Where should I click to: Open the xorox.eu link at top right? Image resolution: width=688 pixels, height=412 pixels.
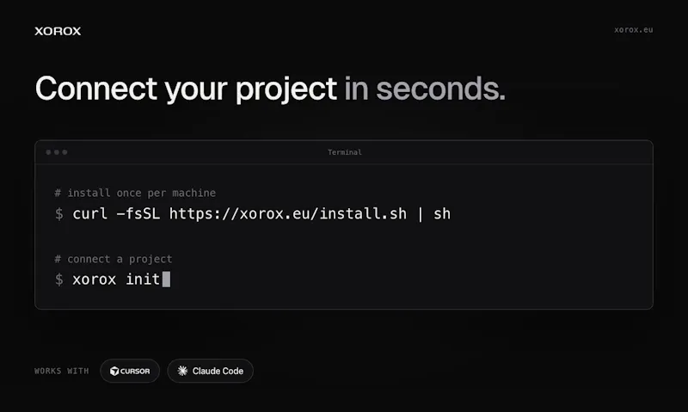click(x=633, y=30)
